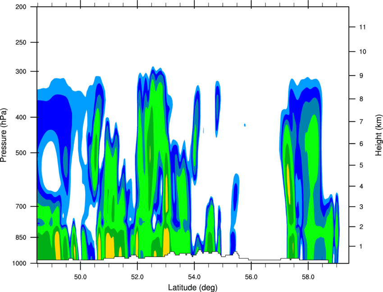Pick the 11 km height label
This screenshot has height=292, width=383.
363,27
